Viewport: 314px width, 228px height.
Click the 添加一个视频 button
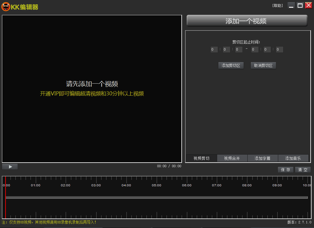pyautogui.click(x=247, y=21)
